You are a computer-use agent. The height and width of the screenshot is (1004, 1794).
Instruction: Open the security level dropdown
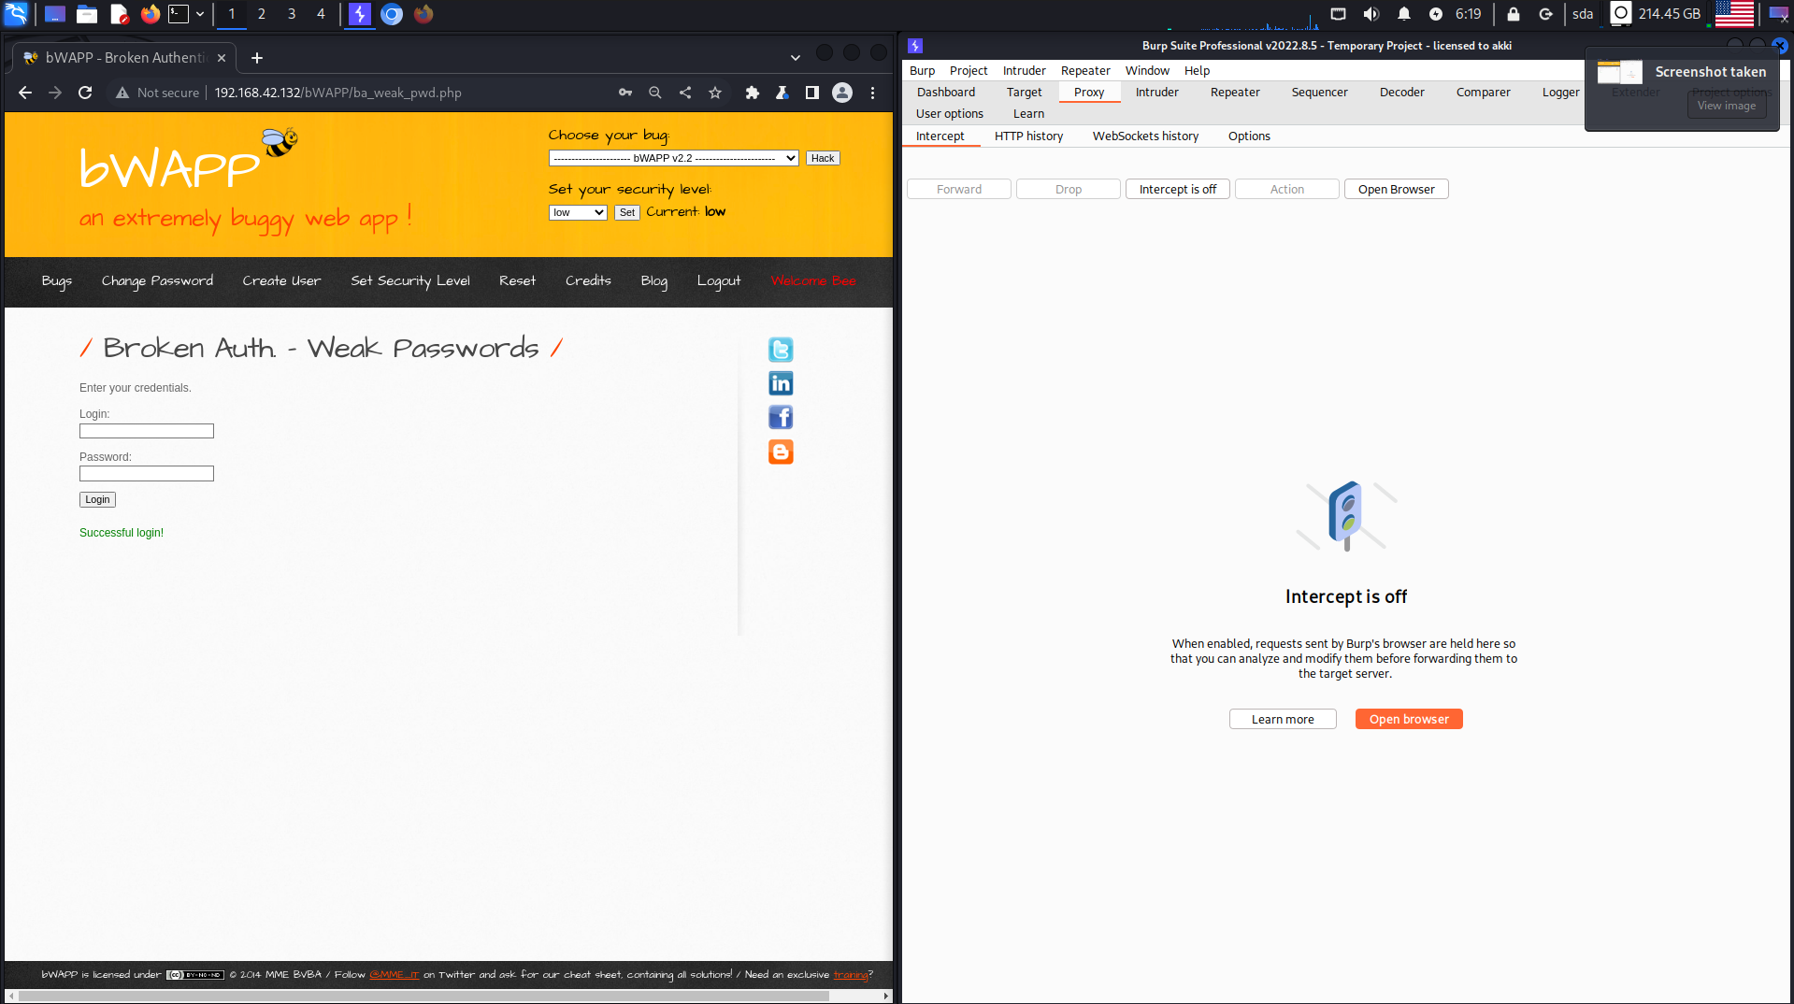pyautogui.click(x=578, y=212)
